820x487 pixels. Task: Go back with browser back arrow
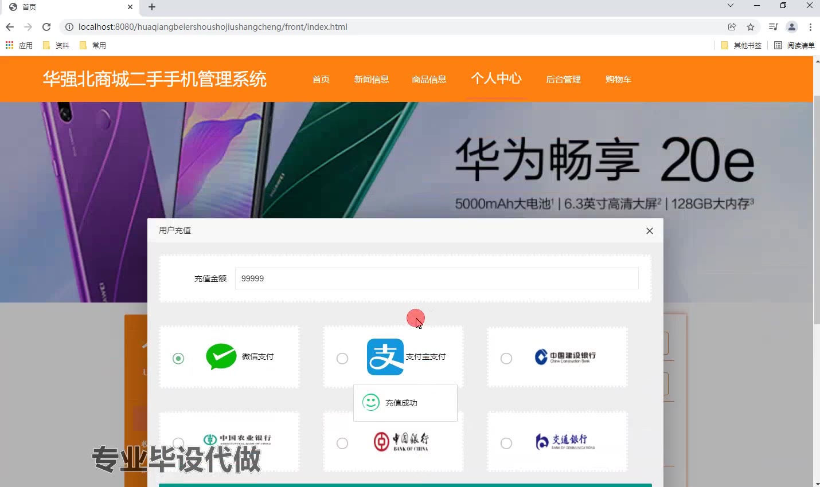coord(10,27)
